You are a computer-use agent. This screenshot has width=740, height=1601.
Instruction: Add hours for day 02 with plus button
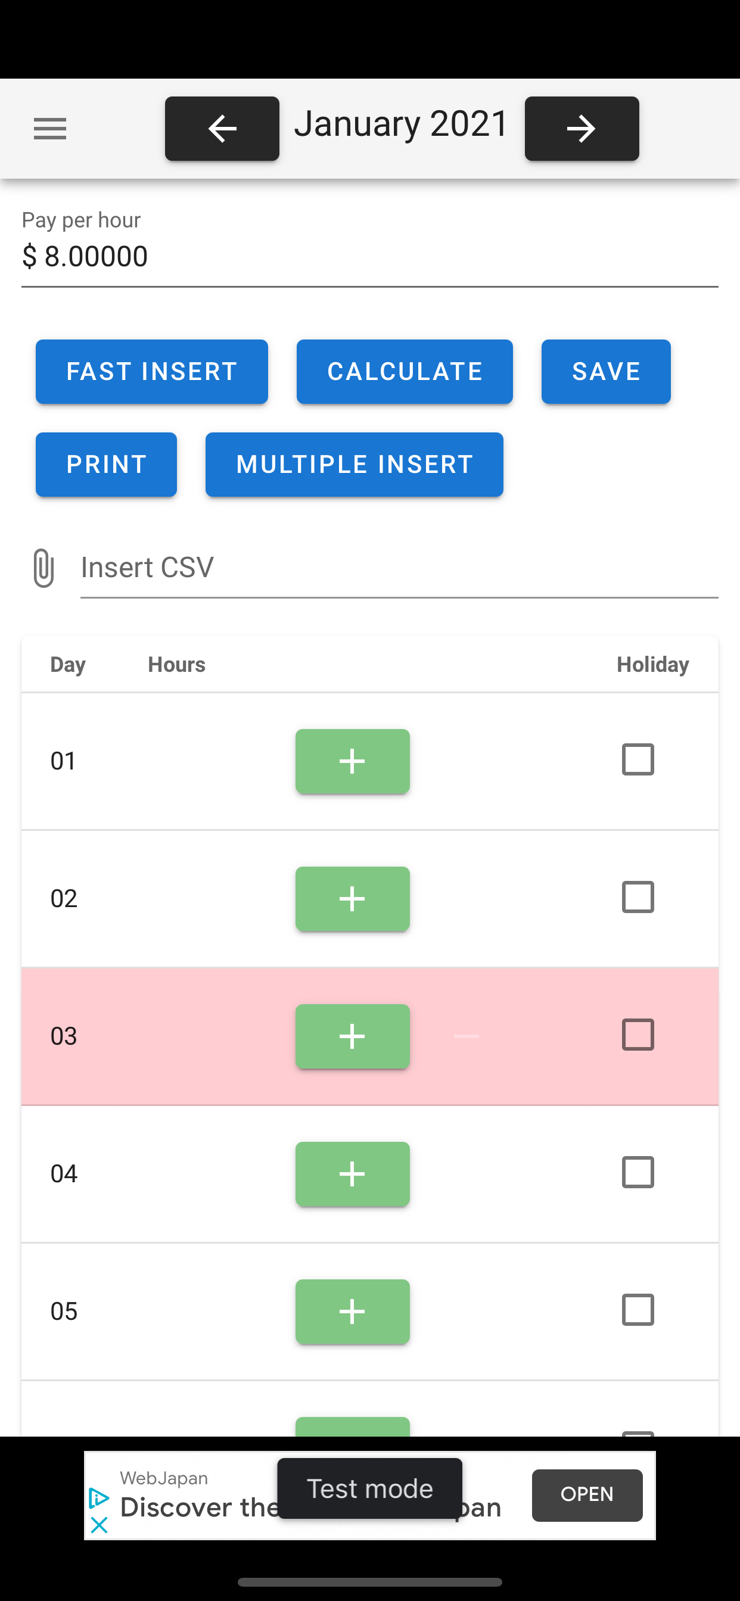352,899
